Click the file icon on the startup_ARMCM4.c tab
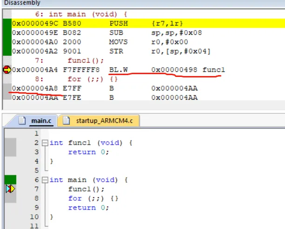Screen dimensions: 285x229 (x=66, y=121)
